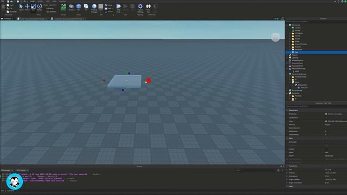Switch to the Model ribbon tab
347x195 pixels.
coord(40,1)
